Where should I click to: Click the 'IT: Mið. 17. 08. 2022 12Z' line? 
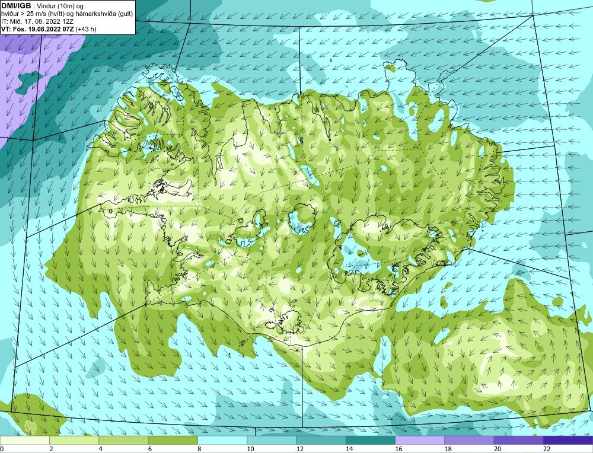click(37, 21)
